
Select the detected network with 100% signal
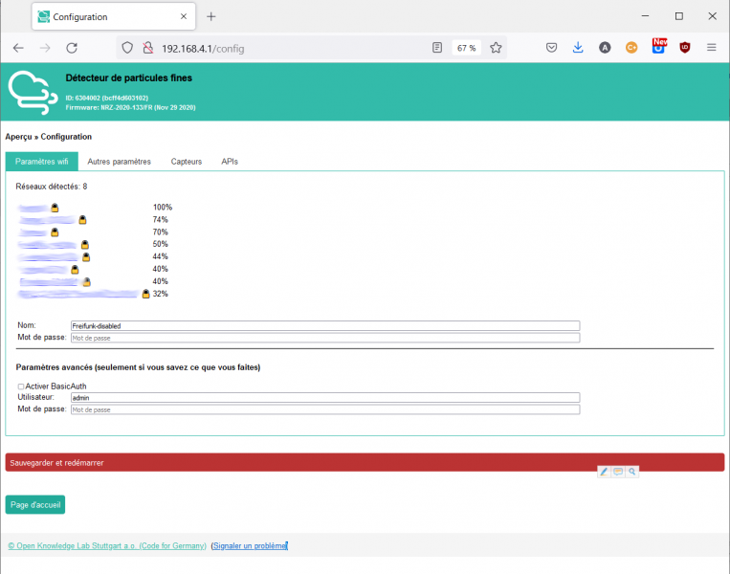click(x=33, y=208)
